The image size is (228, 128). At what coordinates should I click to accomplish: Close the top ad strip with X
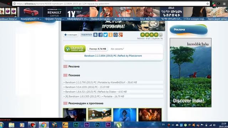[x=227, y=10]
